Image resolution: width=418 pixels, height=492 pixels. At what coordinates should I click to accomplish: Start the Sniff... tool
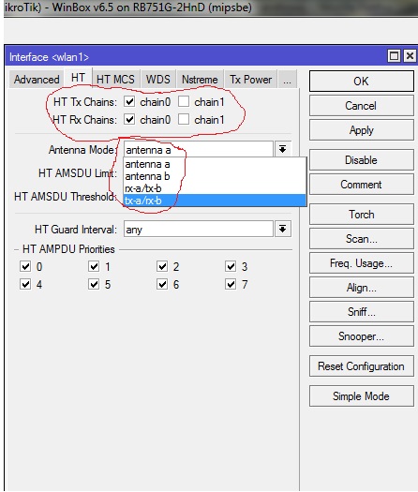(362, 312)
